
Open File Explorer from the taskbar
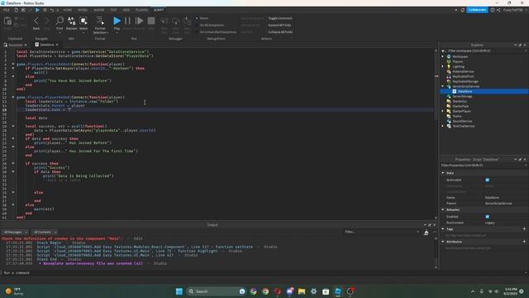pos(301,291)
